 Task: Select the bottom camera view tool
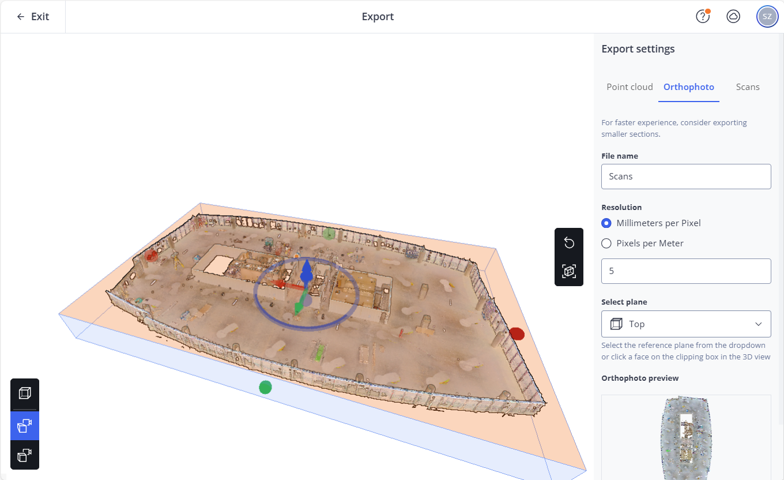click(x=25, y=455)
